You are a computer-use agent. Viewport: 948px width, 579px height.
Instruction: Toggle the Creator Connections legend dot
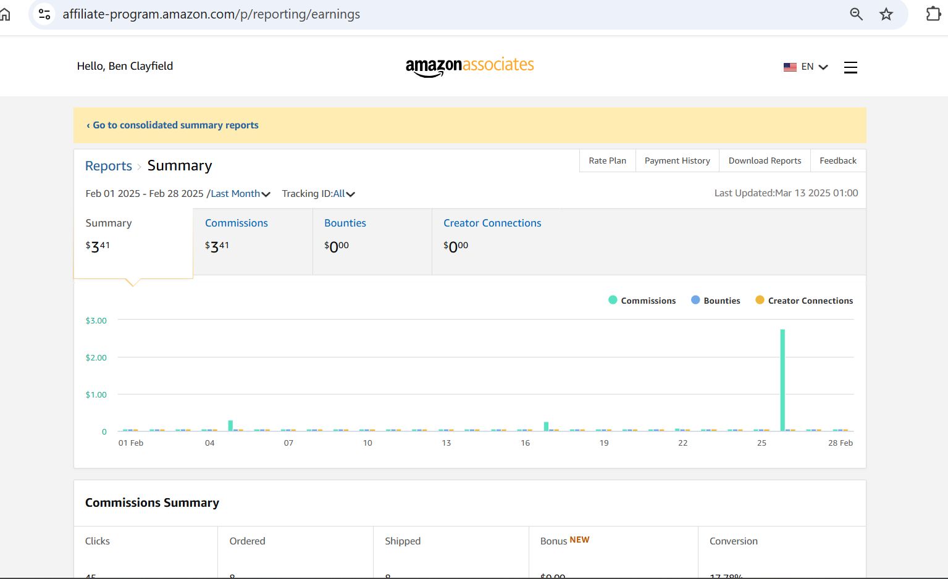760,300
